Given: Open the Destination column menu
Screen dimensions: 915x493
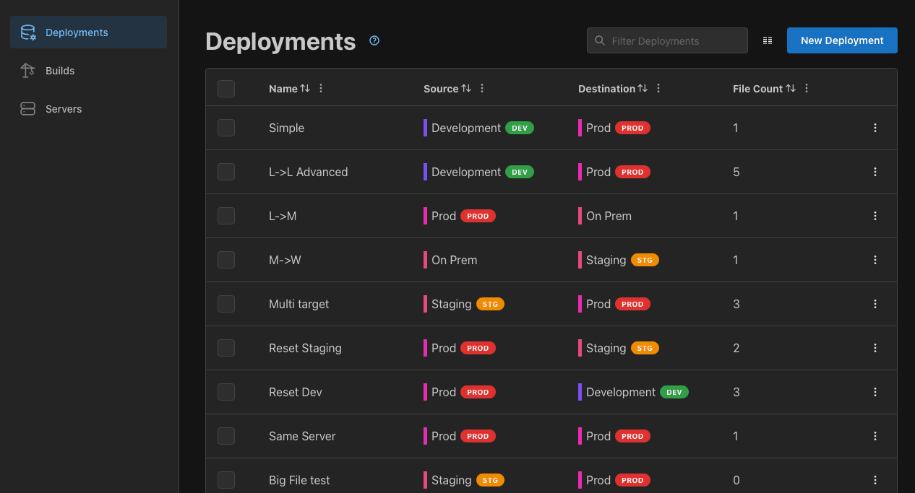Looking at the screenshot, I should click(x=658, y=88).
